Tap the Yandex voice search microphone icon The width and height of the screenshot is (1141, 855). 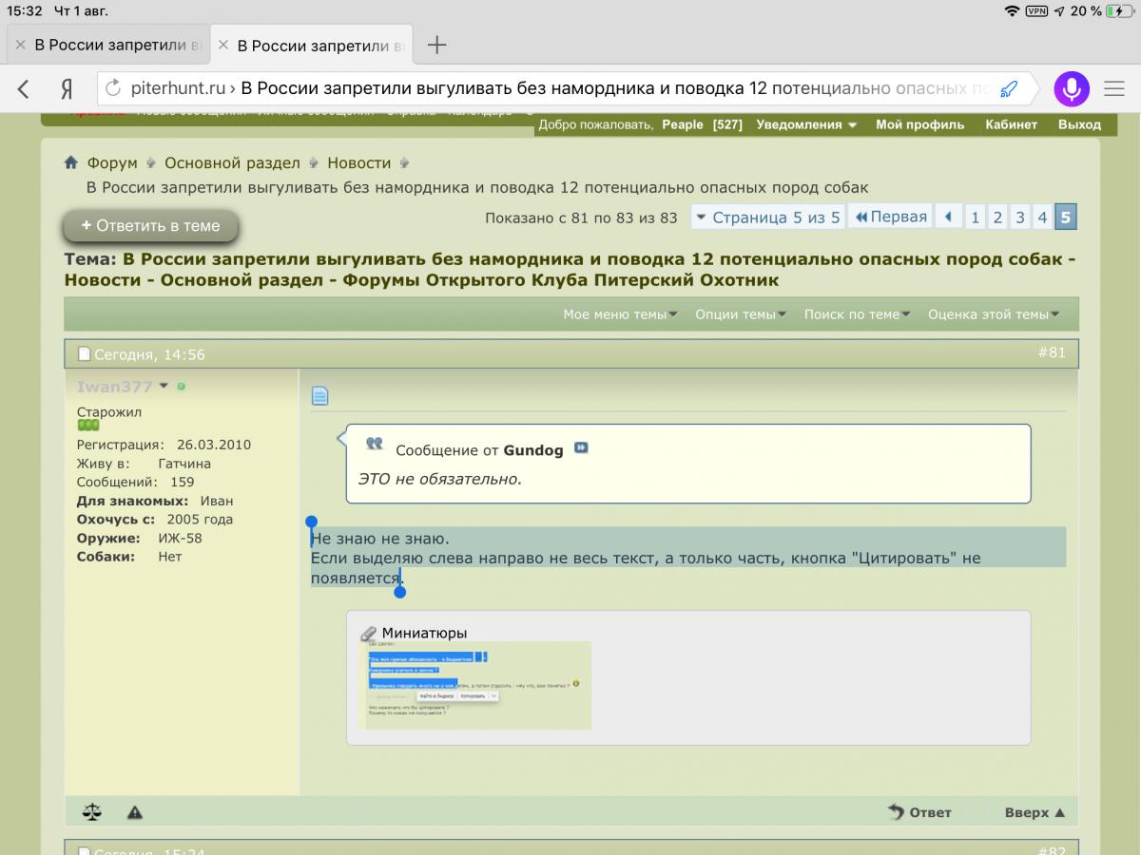1072,89
